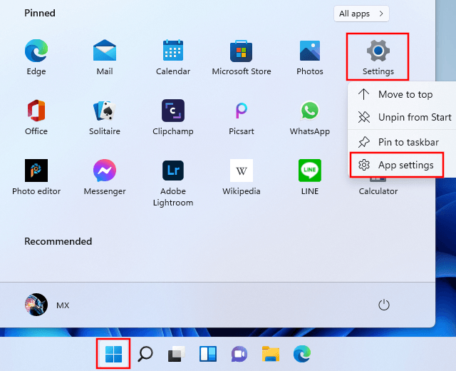Open the Mail app
456x371 pixels.
(105, 57)
